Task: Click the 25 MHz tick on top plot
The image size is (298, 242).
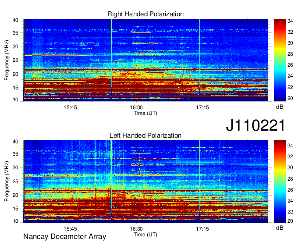Action: coord(15,60)
